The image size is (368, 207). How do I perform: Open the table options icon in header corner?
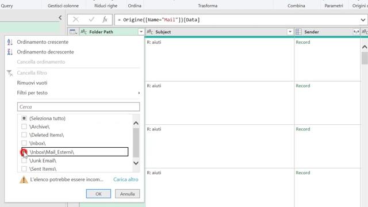click(x=73, y=32)
